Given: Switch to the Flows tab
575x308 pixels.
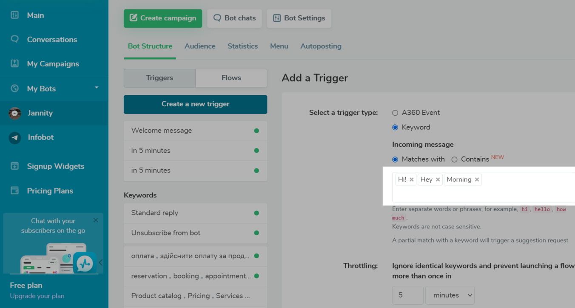Looking at the screenshot, I should point(231,78).
